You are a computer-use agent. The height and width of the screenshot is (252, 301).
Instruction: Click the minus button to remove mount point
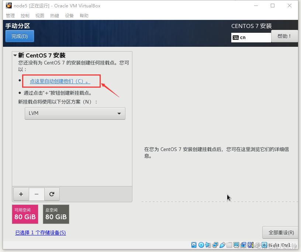point(37,194)
